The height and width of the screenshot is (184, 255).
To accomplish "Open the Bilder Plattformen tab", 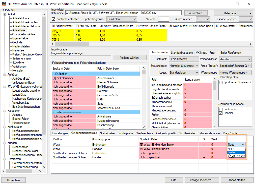I will coord(231,53).
